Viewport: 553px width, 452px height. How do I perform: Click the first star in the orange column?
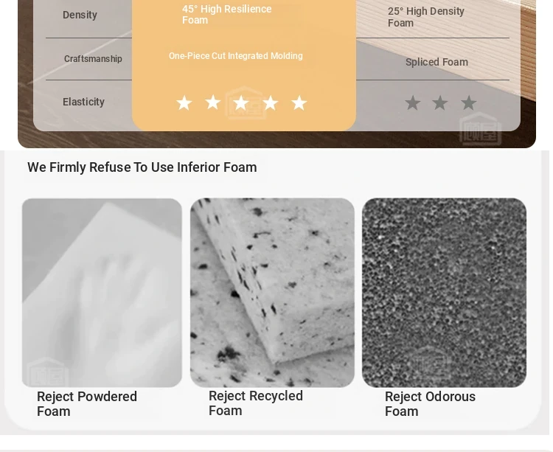point(184,103)
